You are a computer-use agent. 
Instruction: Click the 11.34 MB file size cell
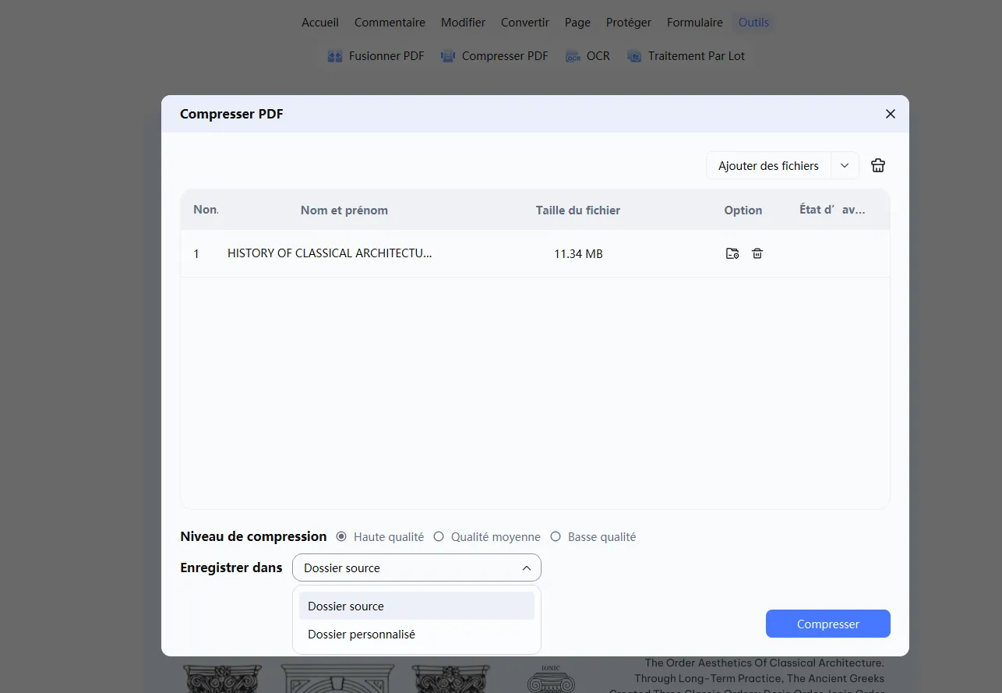[x=578, y=254]
